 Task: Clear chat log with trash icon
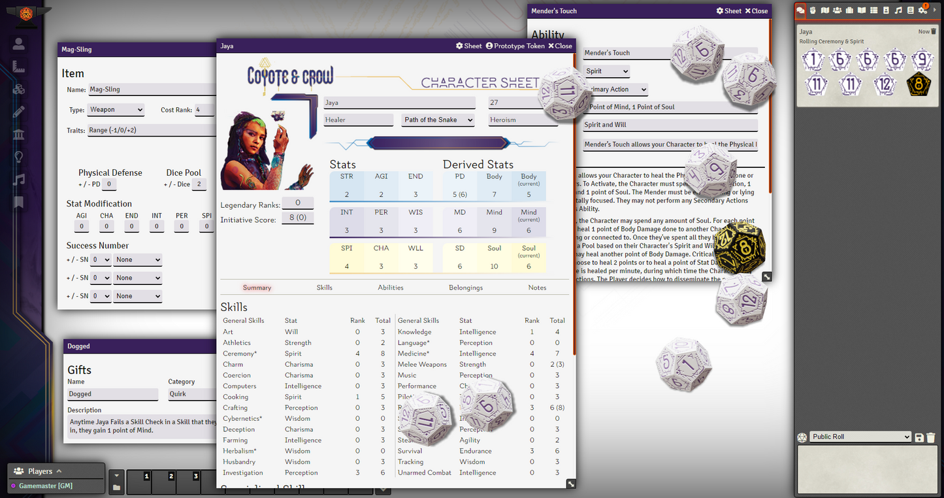pyautogui.click(x=931, y=437)
